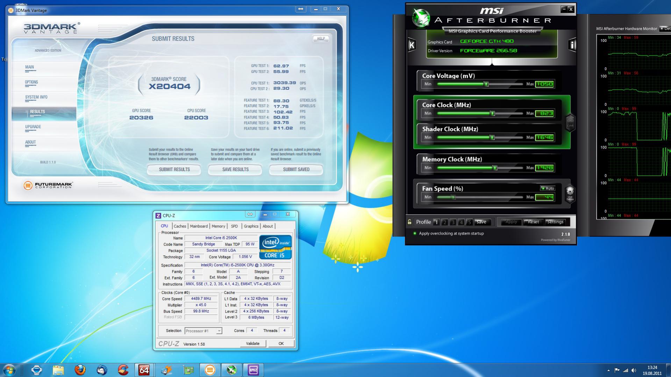The image size is (671, 377).
Task: Open fan User Define gear icon
Action: click(570, 192)
